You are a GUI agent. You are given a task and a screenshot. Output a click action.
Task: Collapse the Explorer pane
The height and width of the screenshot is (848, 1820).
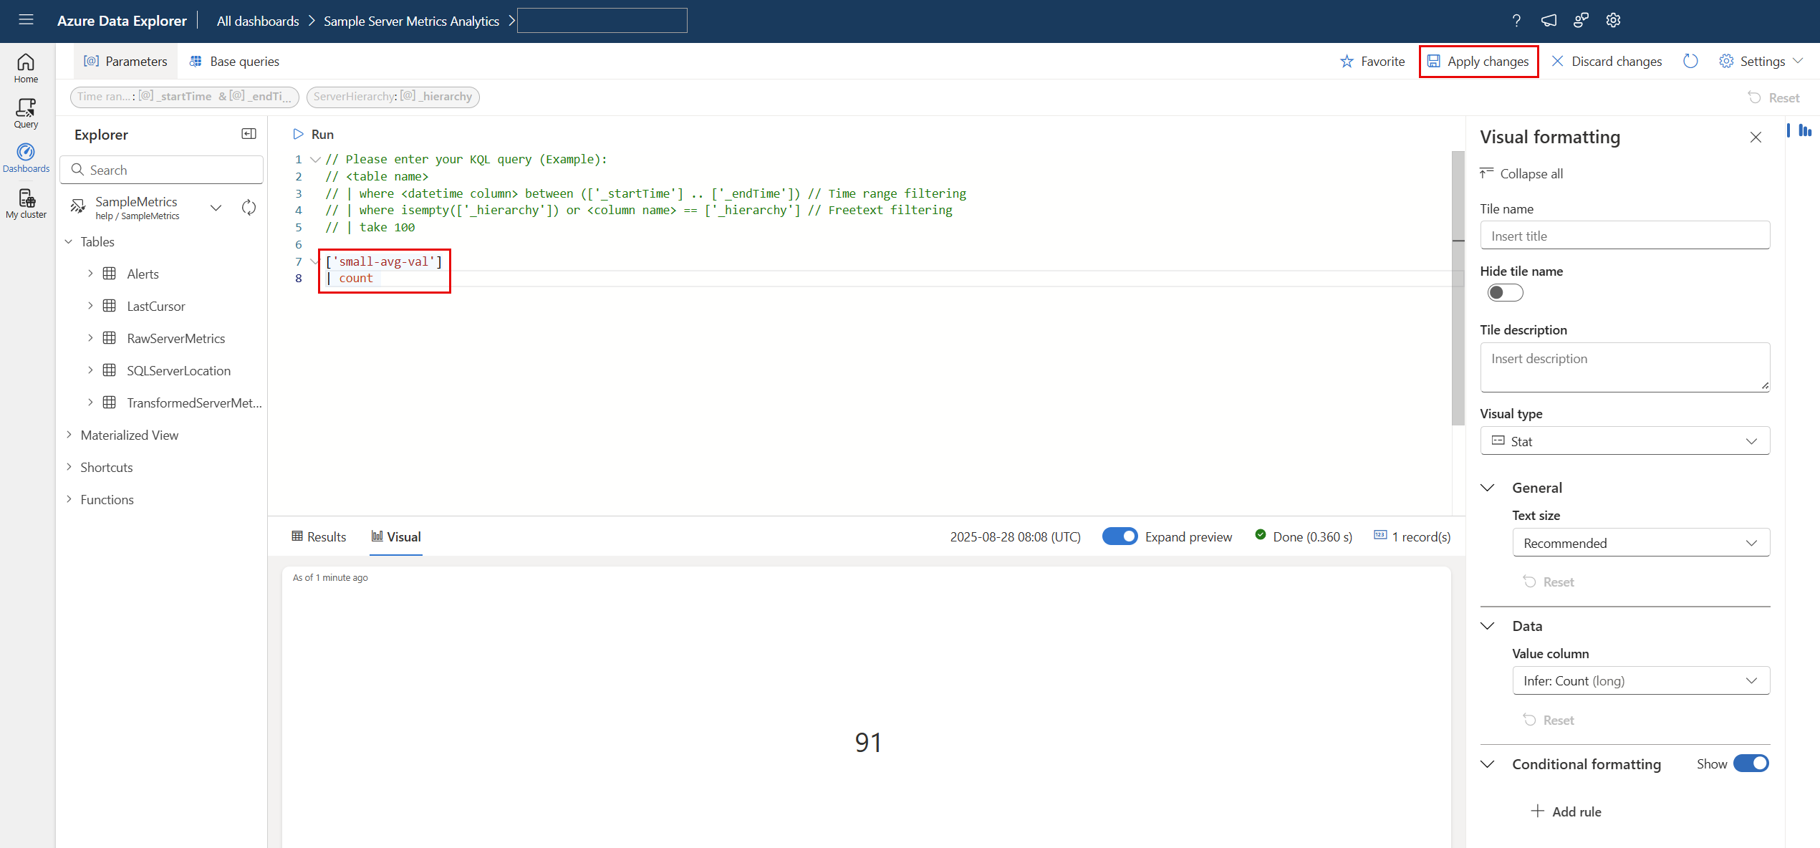point(249,134)
